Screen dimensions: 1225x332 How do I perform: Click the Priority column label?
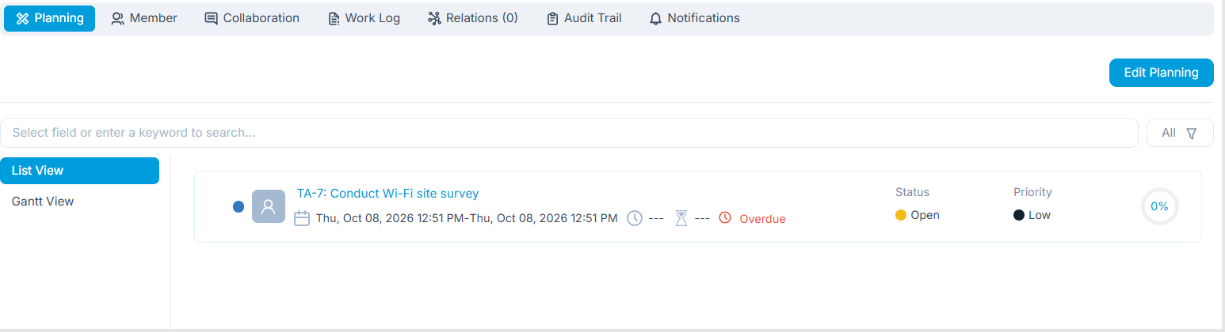coord(1032,192)
